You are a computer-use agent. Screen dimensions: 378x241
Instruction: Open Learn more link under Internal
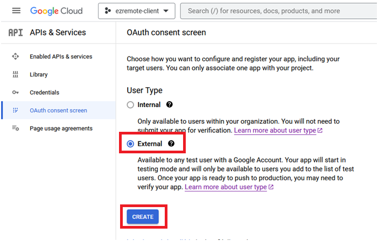point(278,131)
